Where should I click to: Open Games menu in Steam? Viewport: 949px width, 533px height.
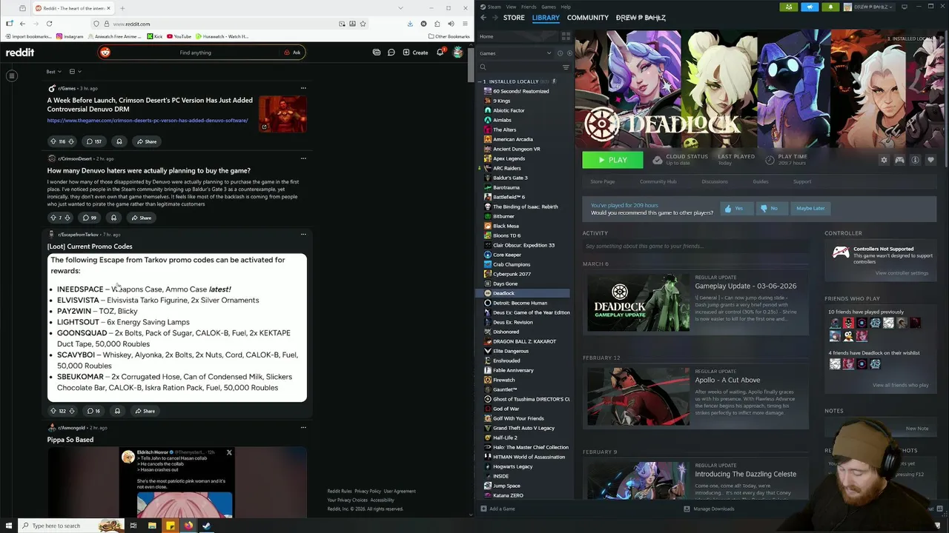coord(549,7)
